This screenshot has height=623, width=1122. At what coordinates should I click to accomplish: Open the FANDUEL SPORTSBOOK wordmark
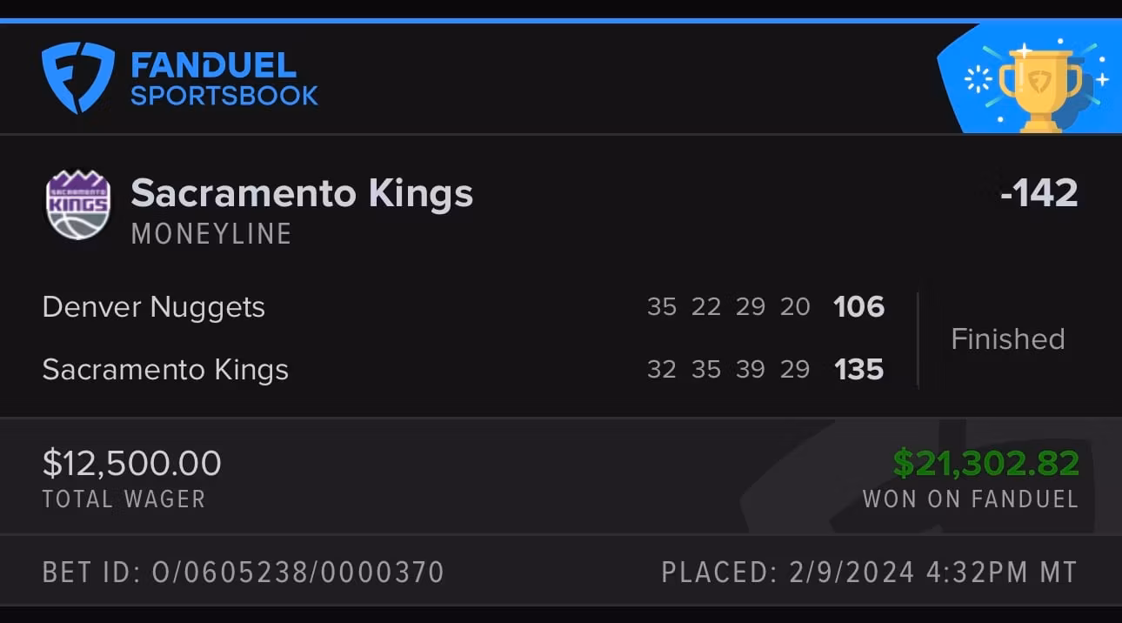[224, 78]
